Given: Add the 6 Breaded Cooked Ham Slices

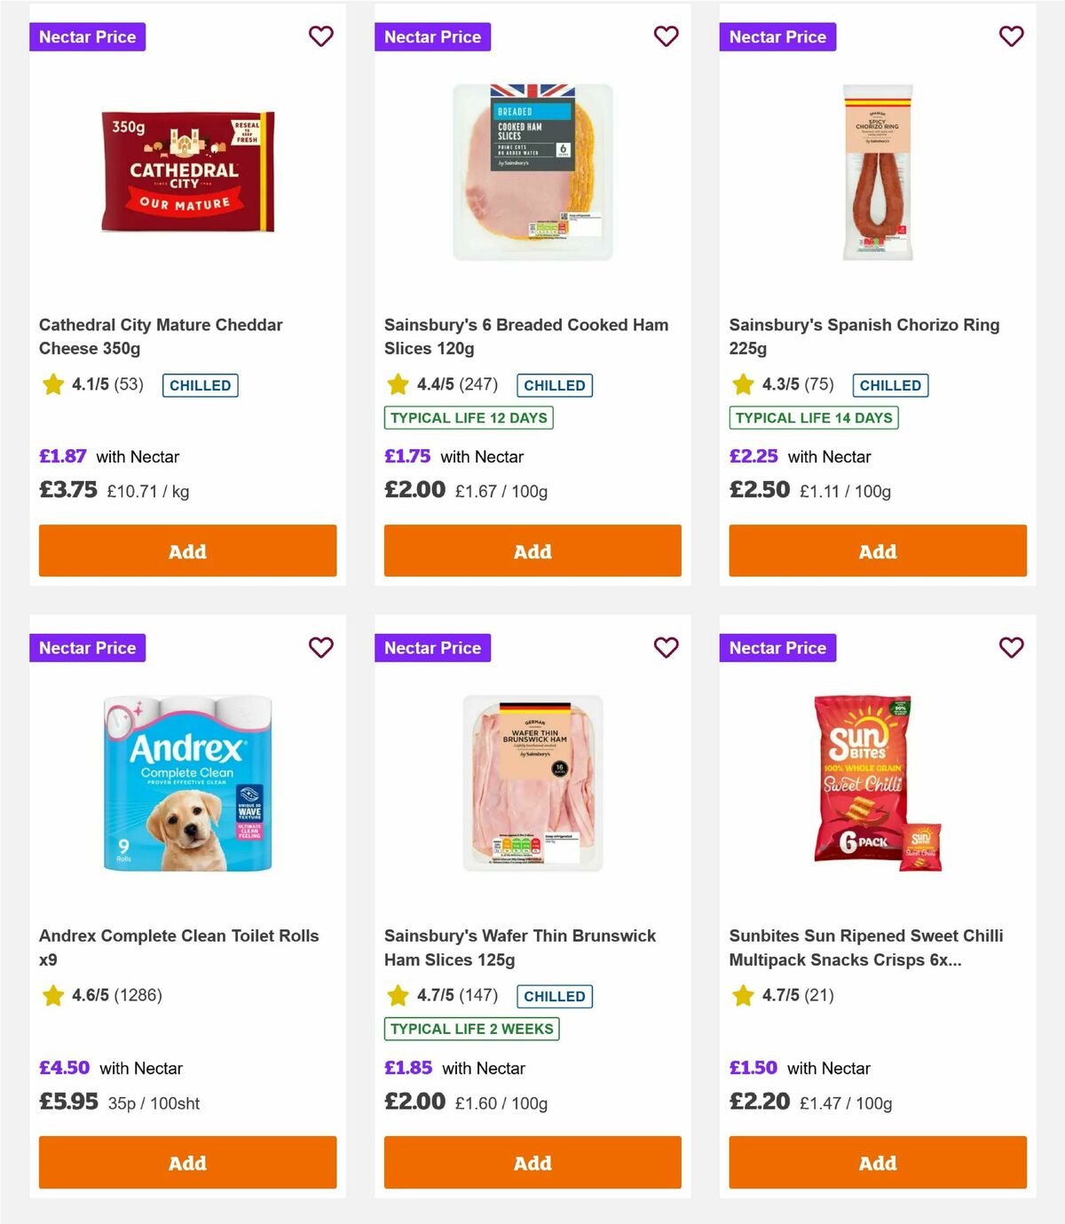Looking at the screenshot, I should click(x=532, y=550).
